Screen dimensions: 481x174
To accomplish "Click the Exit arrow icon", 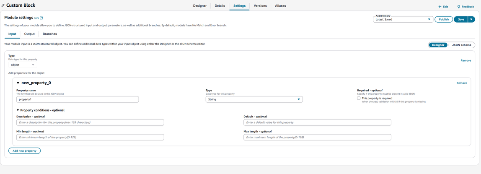I will point(440,7).
